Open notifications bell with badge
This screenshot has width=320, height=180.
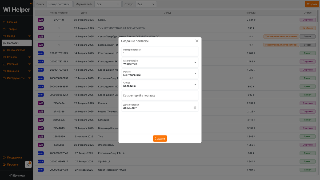(28, 165)
